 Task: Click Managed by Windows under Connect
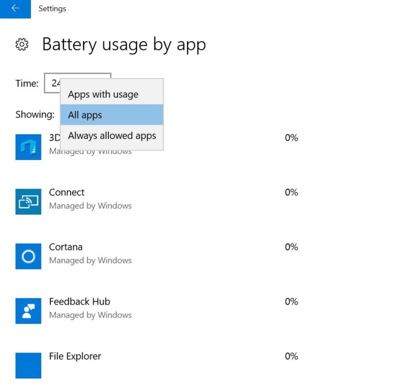coord(90,205)
